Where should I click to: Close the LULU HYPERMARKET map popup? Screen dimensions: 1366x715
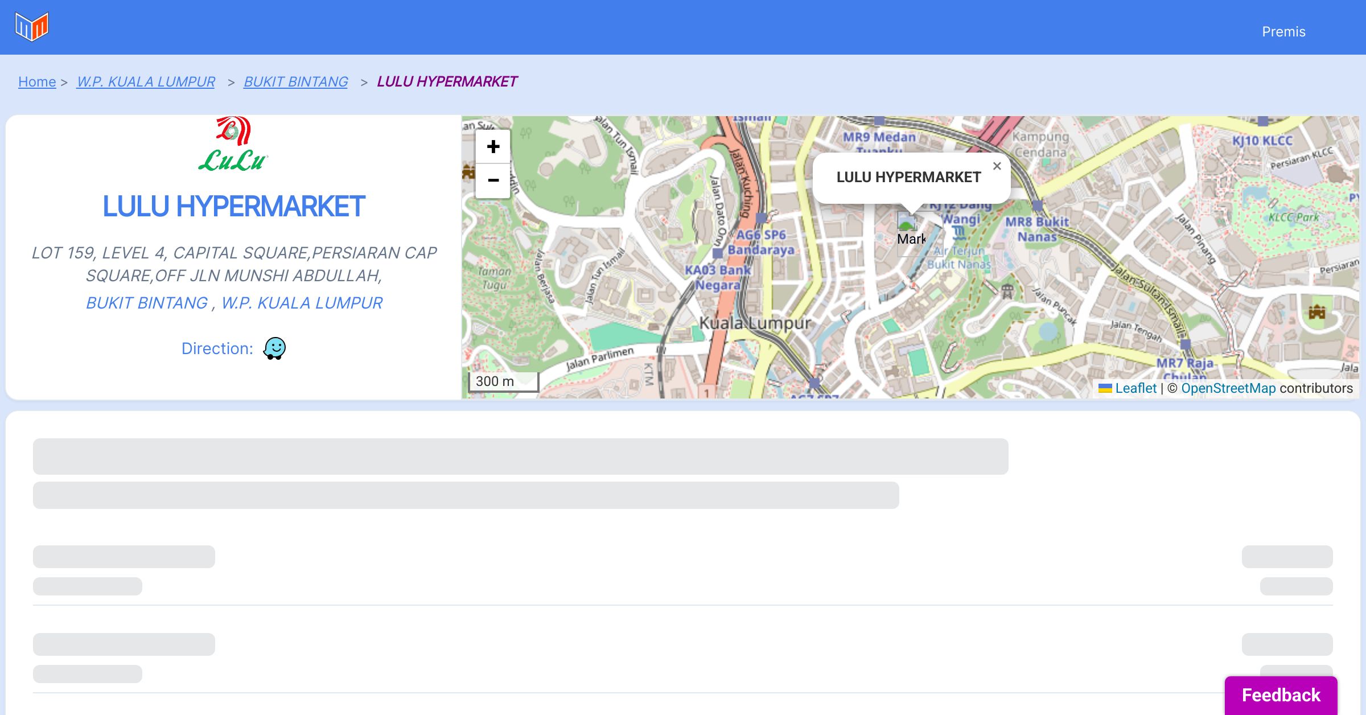(x=997, y=166)
